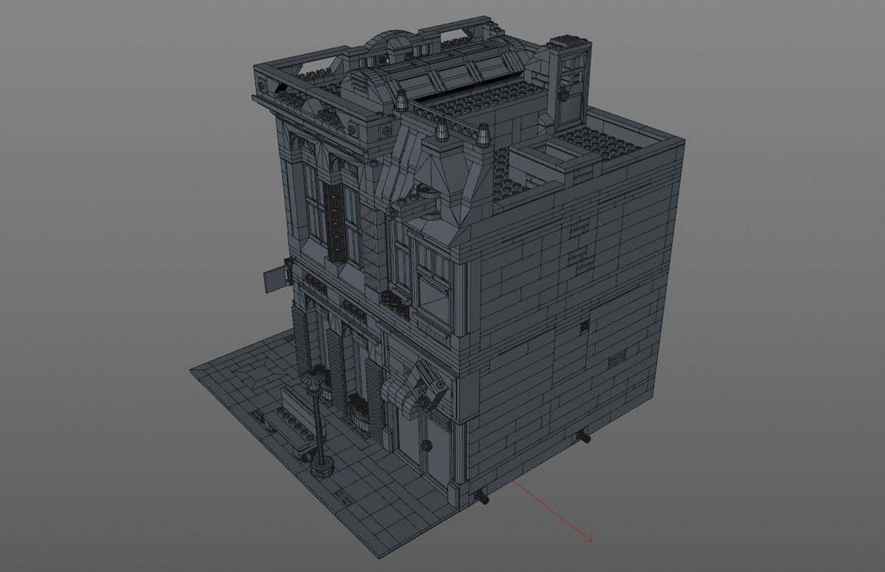Select the small vent on the side wall
Image resolution: width=885 pixels, height=572 pixels.
tap(616, 357)
